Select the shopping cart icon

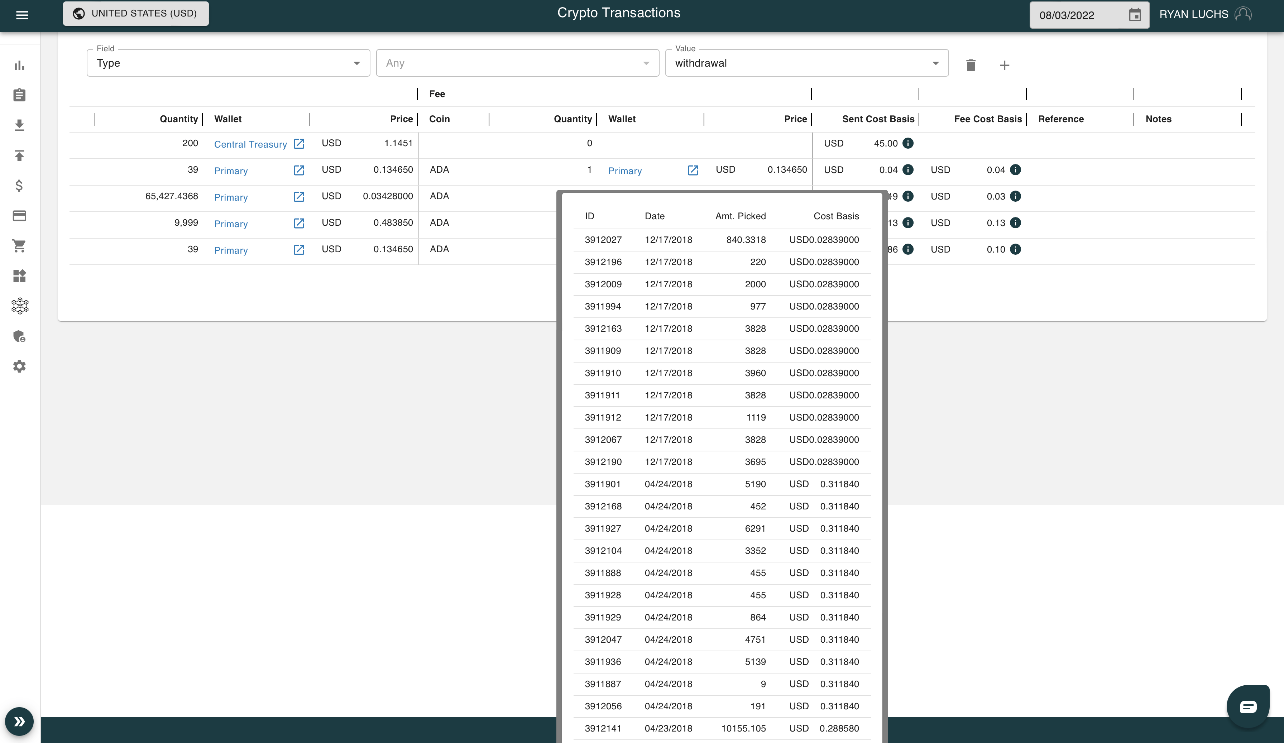pyautogui.click(x=19, y=246)
